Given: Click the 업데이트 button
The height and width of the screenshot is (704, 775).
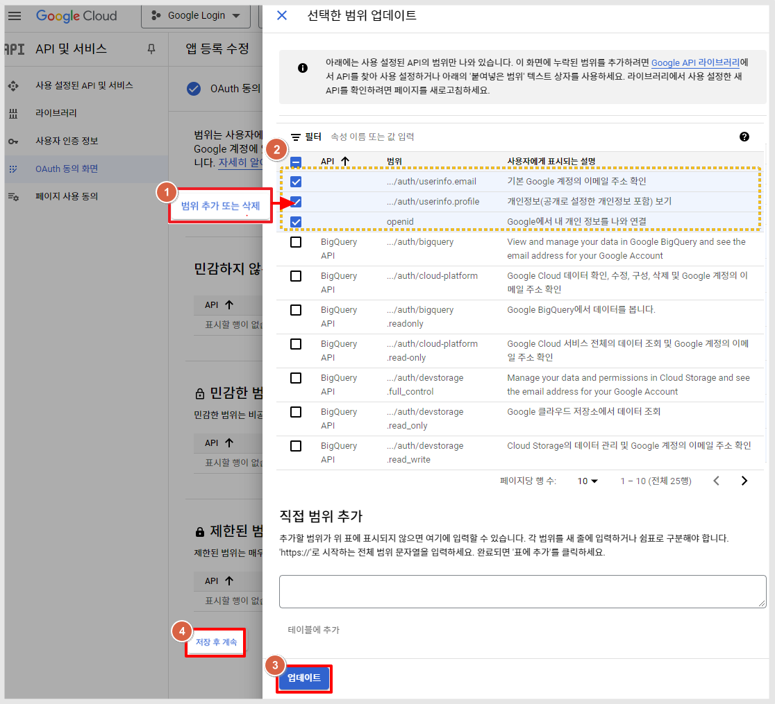Looking at the screenshot, I should point(304,678).
